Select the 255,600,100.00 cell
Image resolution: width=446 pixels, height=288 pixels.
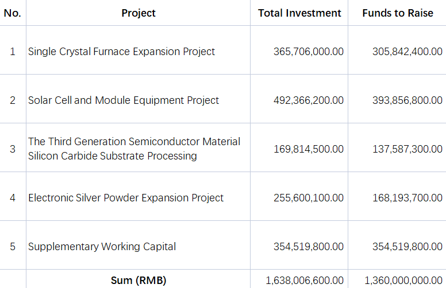pyautogui.click(x=299, y=196)
